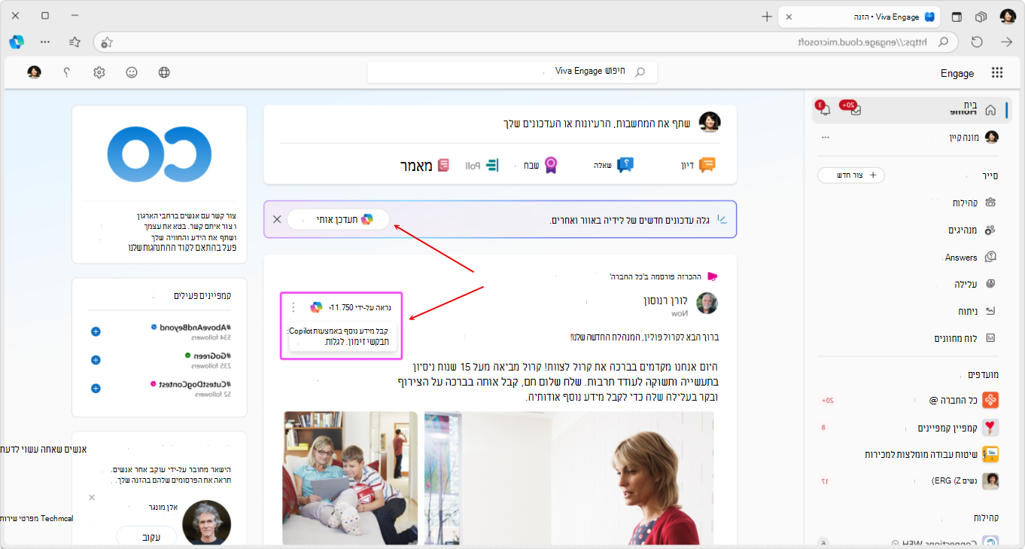Start a שאלה question post
1025x549 pixels.
[x=614, y=165]
